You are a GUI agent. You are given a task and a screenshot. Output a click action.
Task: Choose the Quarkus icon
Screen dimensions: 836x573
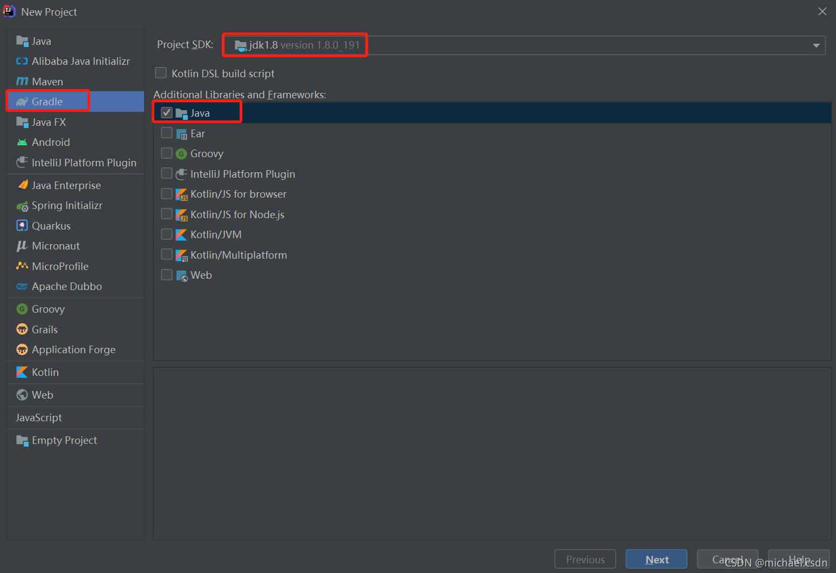22,226
